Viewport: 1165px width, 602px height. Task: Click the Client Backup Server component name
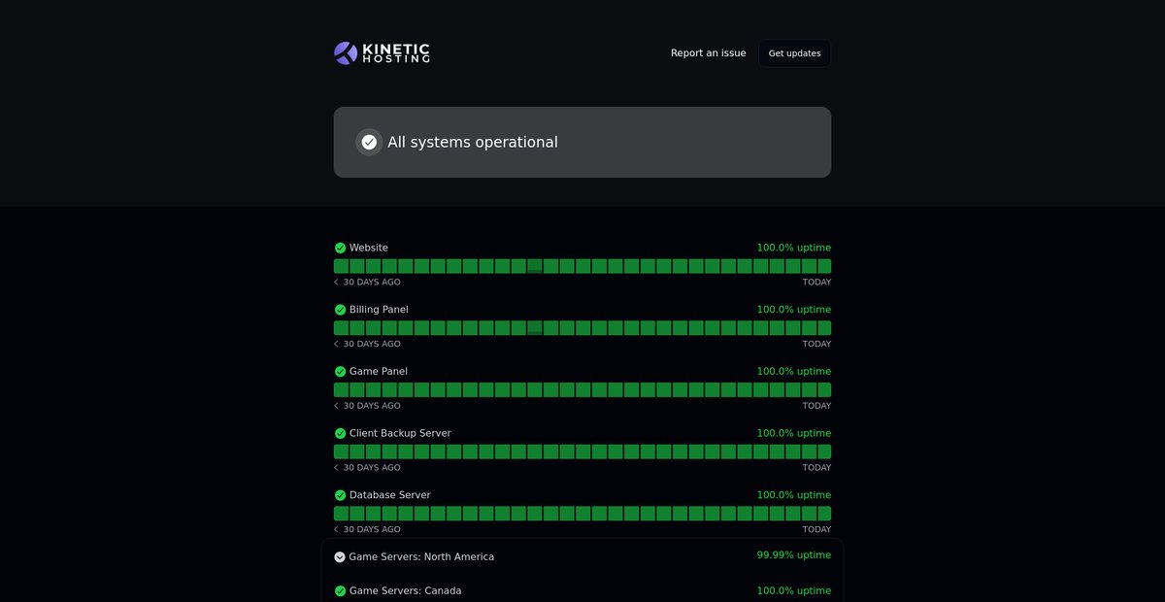point(400,433)
